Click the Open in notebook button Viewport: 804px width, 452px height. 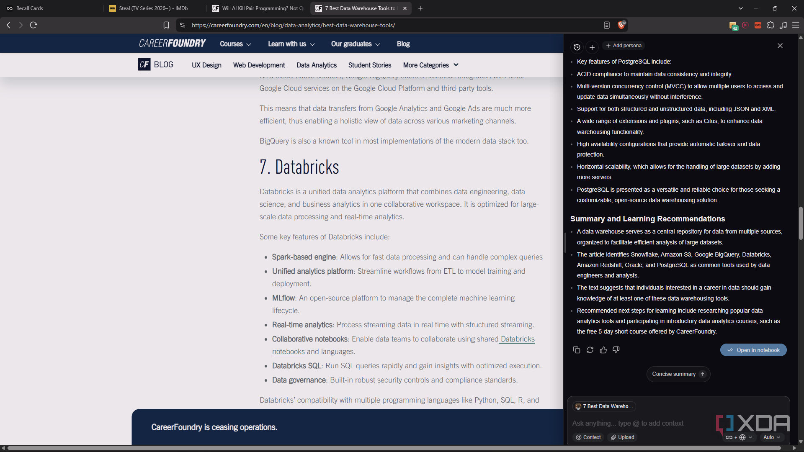click(x=753, y=350)
